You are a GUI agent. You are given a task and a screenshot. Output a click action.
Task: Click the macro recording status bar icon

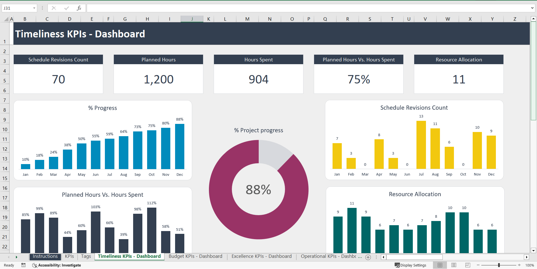23,265
